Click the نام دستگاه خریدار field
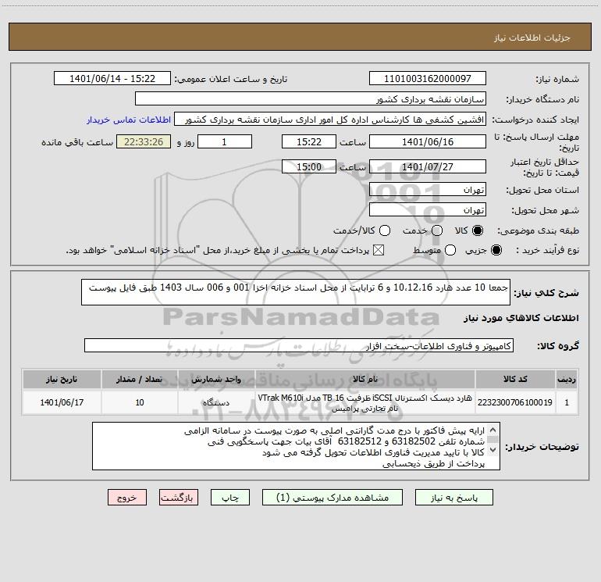The height and width of the screenshot is (582, 601). pyautogui.click(x=311, y=98)
